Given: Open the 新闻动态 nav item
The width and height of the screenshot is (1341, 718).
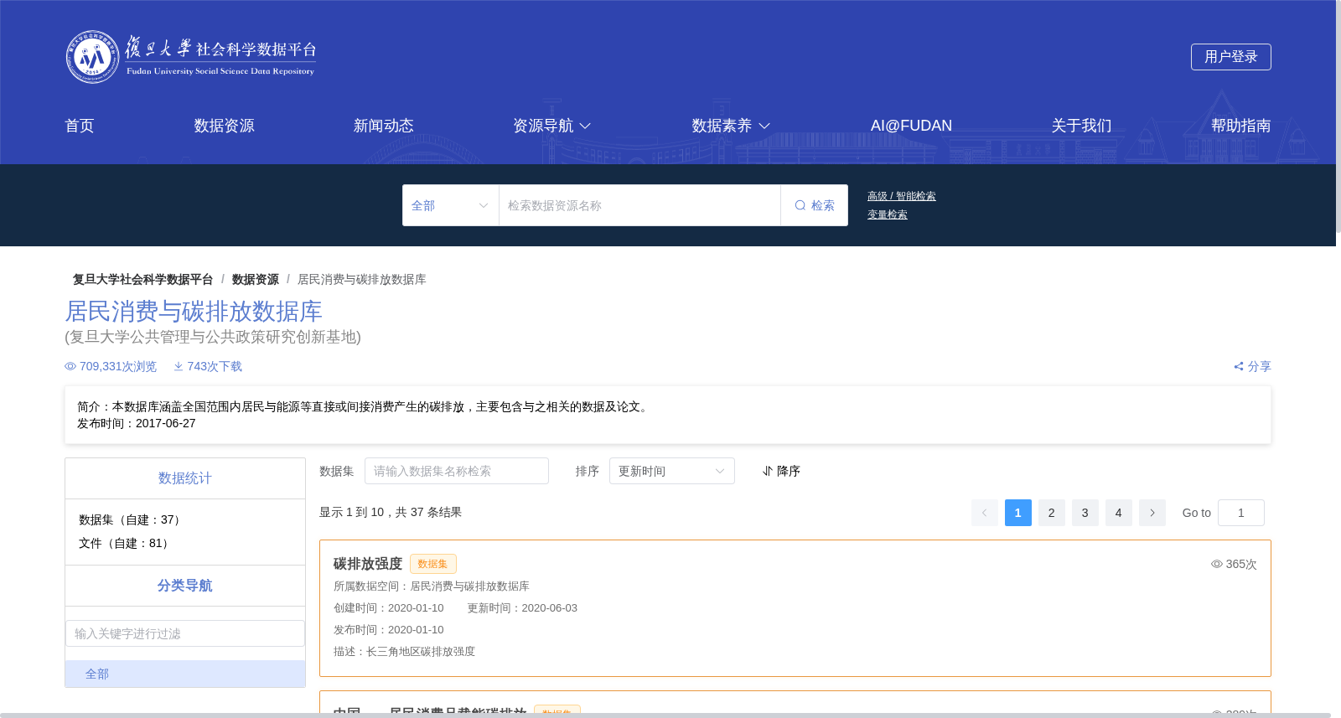Looking at the screenshot, I should click(384, 126).
